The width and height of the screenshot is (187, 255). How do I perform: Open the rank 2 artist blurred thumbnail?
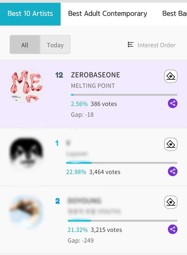[x=26, y=211]
